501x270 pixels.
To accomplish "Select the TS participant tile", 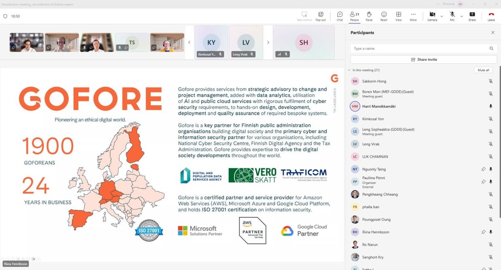I will 132,42.
